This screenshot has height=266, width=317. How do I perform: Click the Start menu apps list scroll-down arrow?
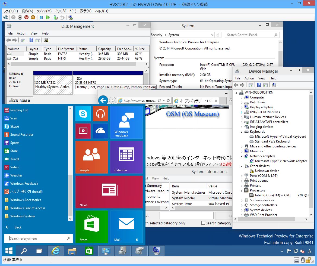[x=70, y=219]
